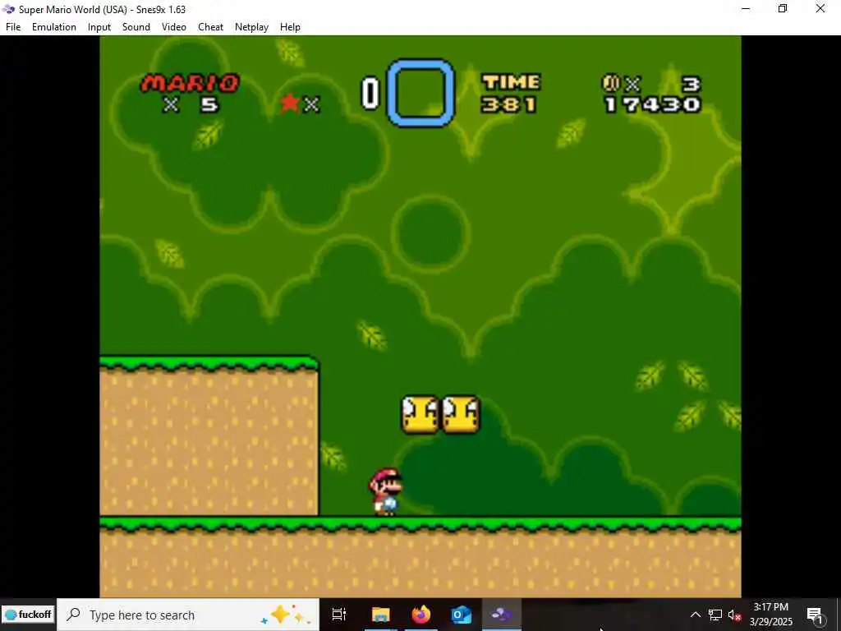
Task: Click the score 17430 text
Action: [652, 104]
